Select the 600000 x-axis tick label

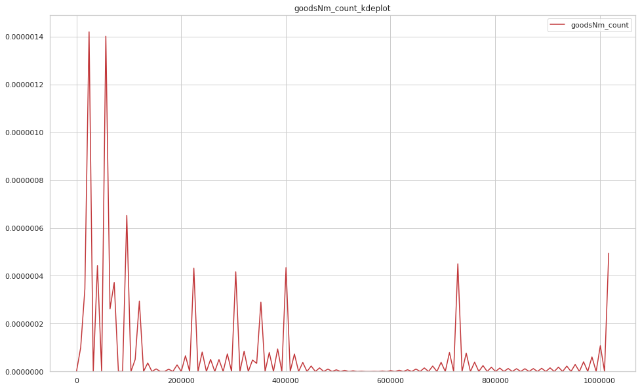coord(390,380)
